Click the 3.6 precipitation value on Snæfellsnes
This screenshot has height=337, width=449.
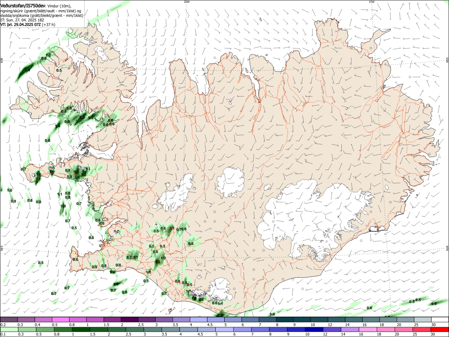[x=38, y=174]
